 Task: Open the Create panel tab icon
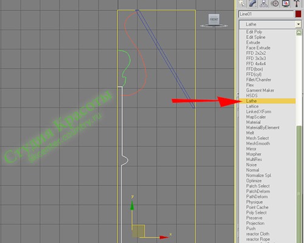[x=241, y=3]
